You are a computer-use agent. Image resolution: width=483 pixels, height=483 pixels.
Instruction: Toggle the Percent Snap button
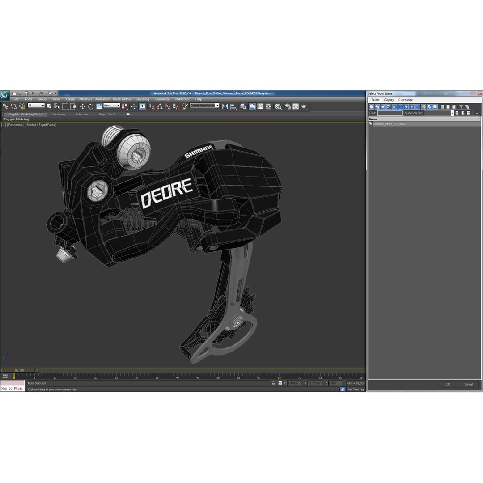(168, 106)
